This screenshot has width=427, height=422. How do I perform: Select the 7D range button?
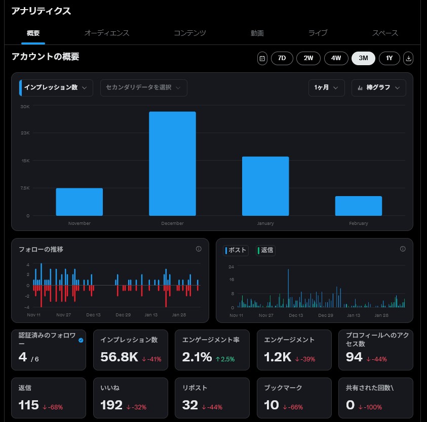tap(282, 58)
